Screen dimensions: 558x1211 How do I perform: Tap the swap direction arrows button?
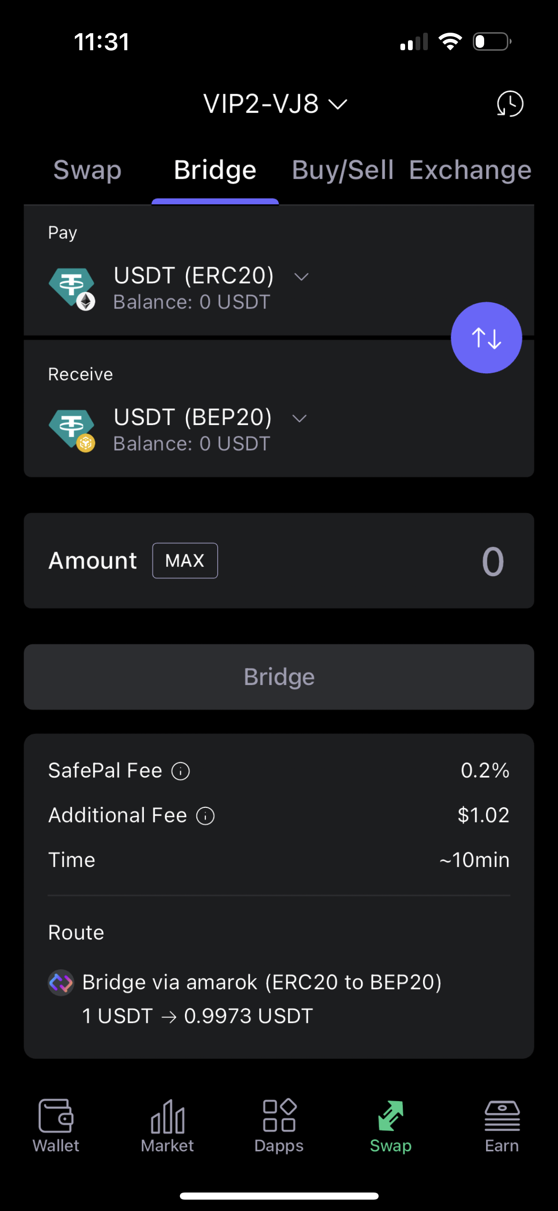(x=486, y=338)
